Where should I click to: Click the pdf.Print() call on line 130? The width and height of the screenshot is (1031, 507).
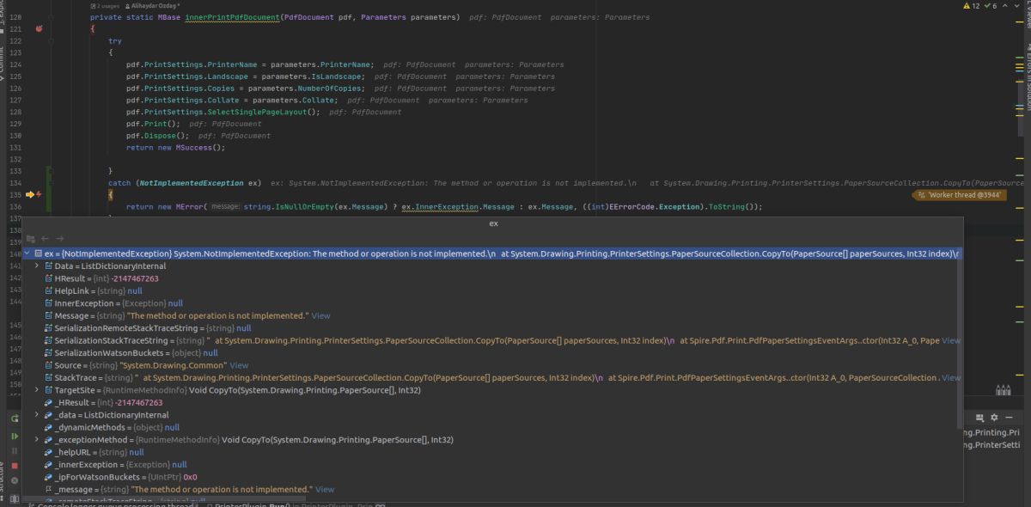[153, 124]
